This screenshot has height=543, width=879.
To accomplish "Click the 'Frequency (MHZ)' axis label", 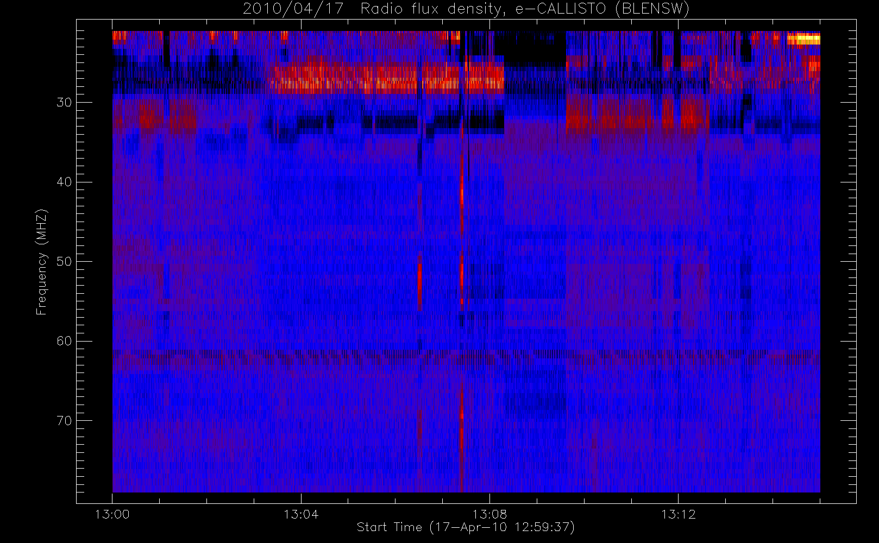I will [42, 262].
